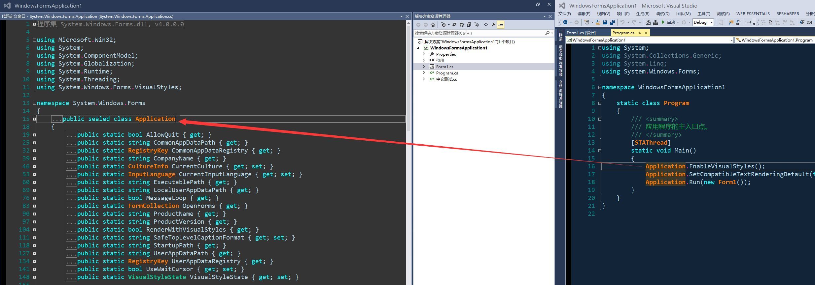The height and width of the screenshot is (285, 815).
Task: Click the C# project icon for WindowsFormsApplication1
Action: coord(426,48)
